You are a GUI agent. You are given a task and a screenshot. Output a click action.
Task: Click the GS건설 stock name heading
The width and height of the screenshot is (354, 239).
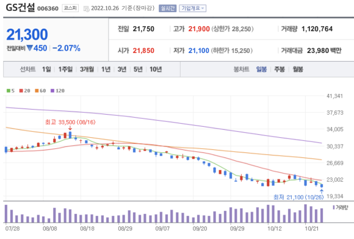[x=20, y=8]
